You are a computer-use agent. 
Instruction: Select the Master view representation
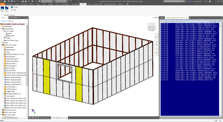(x=10, y=33)
